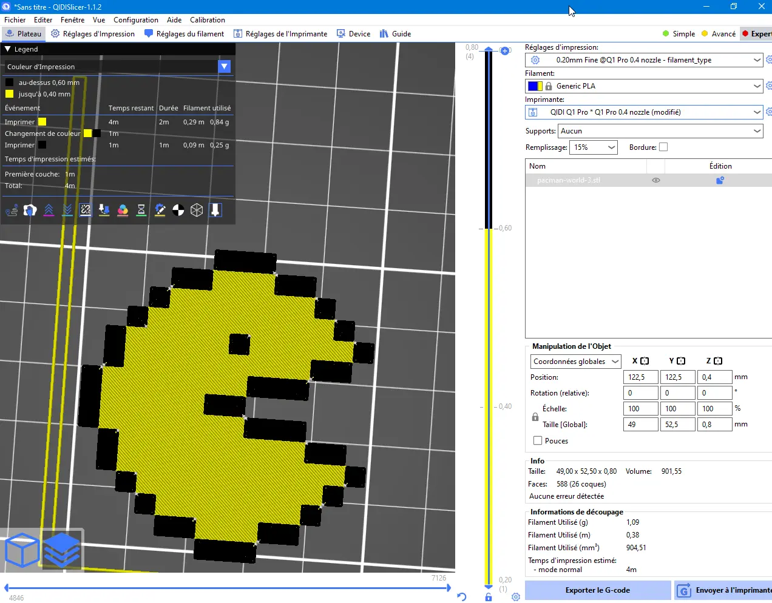Toggle retractions visibility icon in legend
This screenshot has width=772, height=603.
(x=49, y=210)
